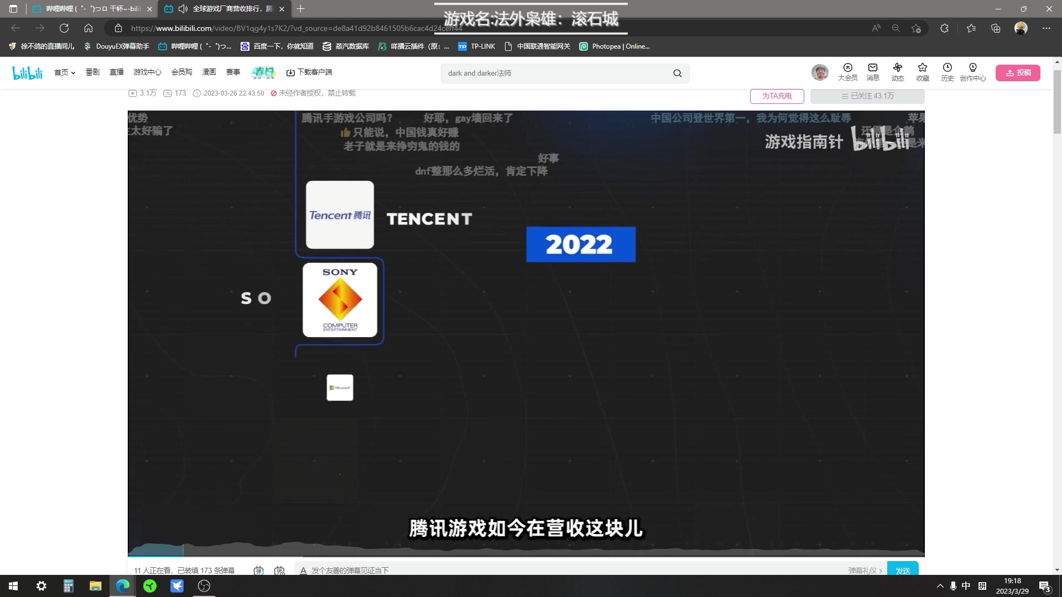Open the Photopea bookmark
This screenshot has height=597, width=1062.
coord(615,46)
